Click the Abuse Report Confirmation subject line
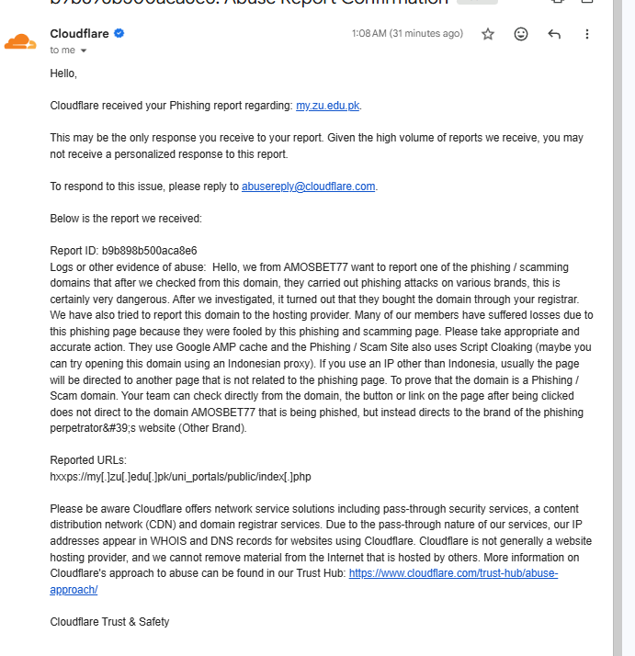Viewport: 635px width, 656px height. pos(249,3)
